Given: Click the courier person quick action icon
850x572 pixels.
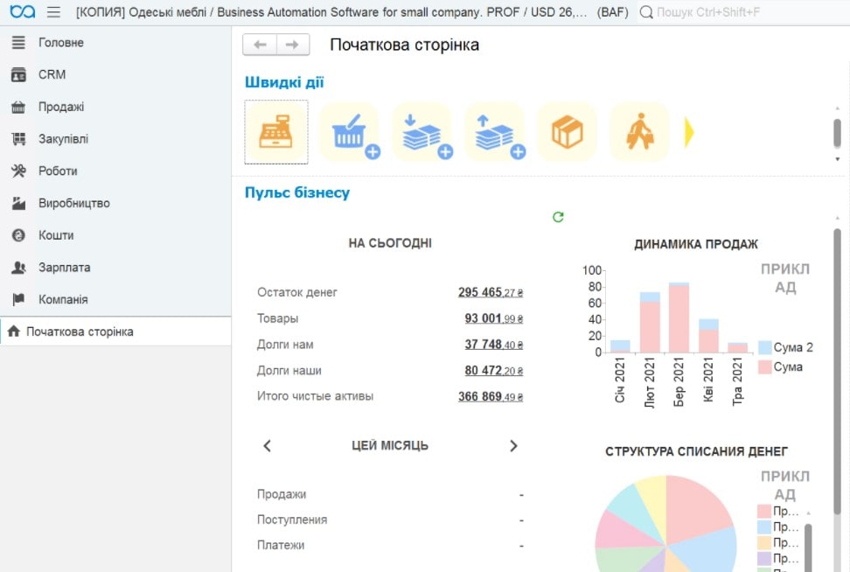Looking at the screenshot, I should click(x=639, y=131).
